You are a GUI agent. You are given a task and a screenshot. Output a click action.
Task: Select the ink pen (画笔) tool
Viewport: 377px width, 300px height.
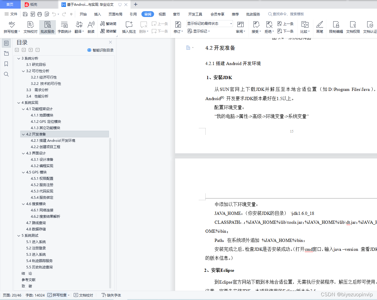pyautogui.click(x=320, y=27)
